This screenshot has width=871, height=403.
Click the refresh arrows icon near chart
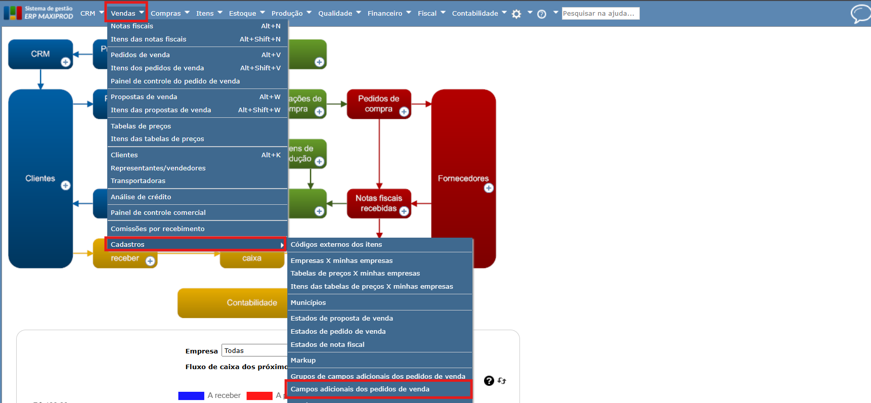pos(502,381)
